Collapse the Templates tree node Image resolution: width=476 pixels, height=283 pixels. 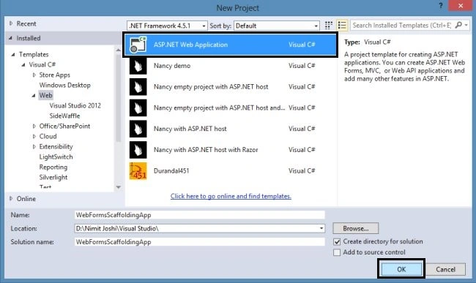coord(13,55)
